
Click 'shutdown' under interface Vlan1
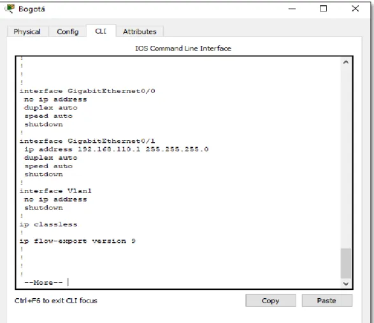coord(44,208)
